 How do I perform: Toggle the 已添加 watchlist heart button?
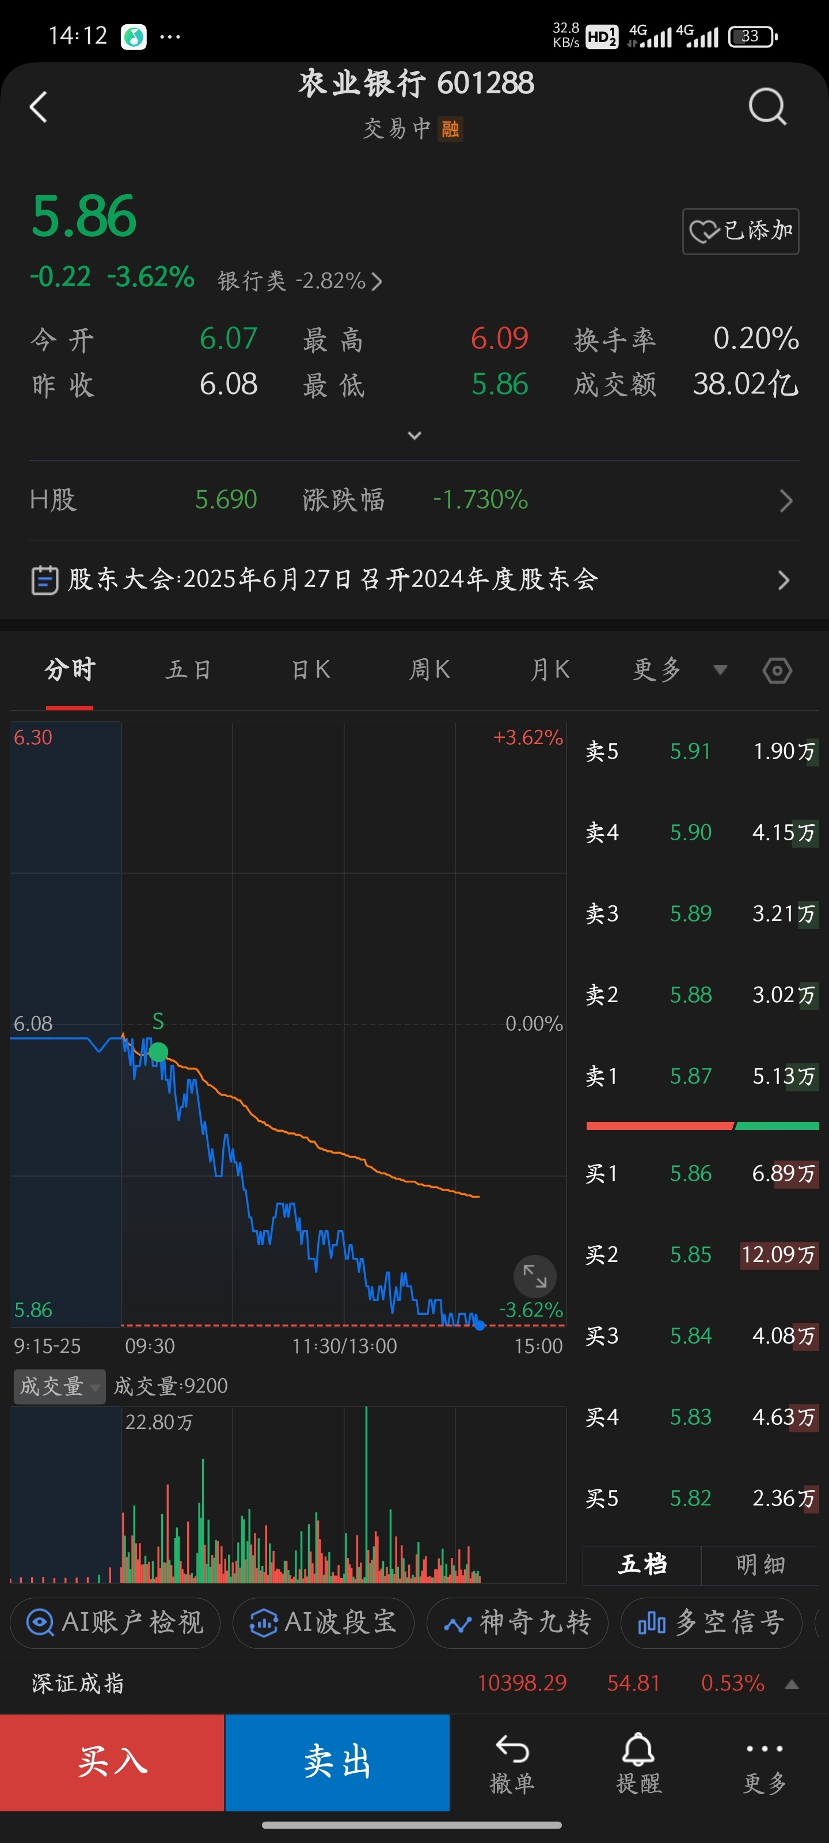click(740, 231)
